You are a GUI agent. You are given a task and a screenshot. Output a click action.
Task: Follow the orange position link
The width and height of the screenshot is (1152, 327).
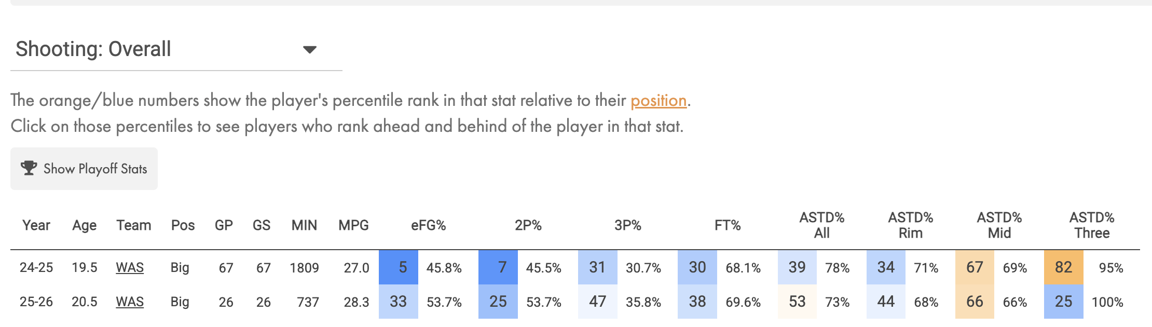(x=658, y=100)
